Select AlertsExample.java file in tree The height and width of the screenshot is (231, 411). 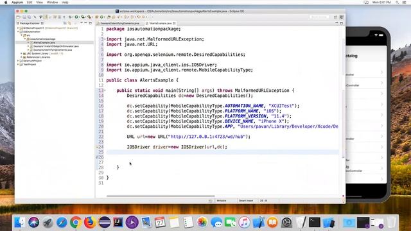(x=44, y=42)
